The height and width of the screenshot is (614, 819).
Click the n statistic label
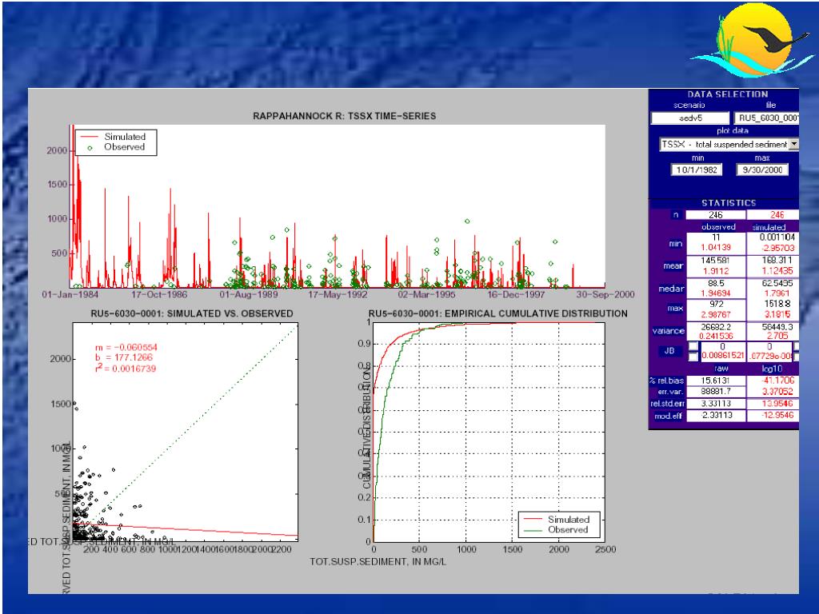(676, 214)
